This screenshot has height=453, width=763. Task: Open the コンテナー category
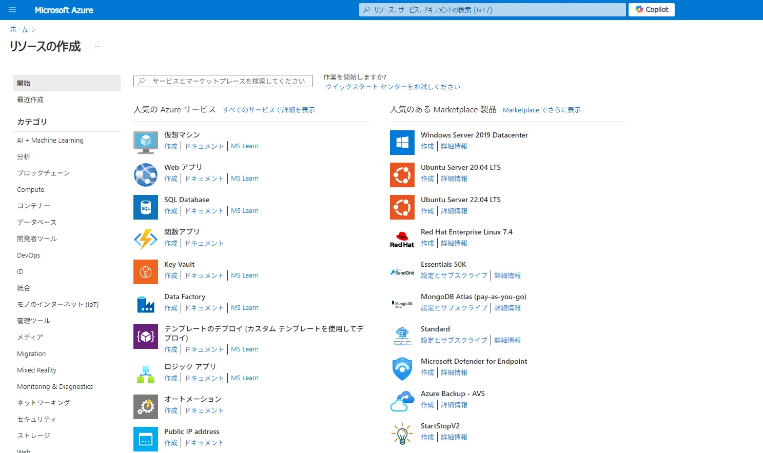34,206
